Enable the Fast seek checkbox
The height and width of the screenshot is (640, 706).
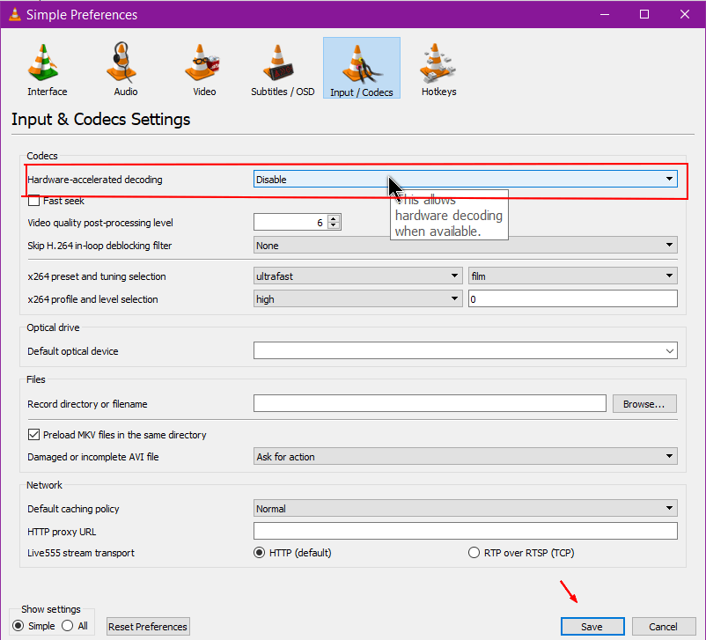click(x=33, y=201)
